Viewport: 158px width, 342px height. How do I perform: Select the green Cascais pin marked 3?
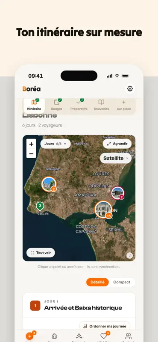40,206
